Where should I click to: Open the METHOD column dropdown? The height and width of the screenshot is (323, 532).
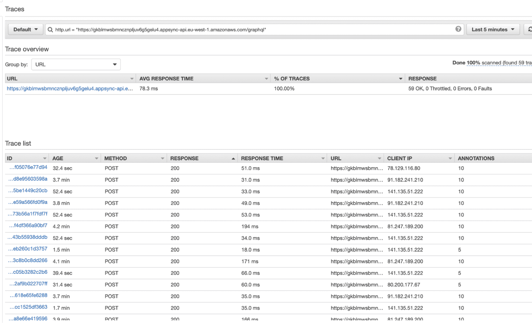162,158
